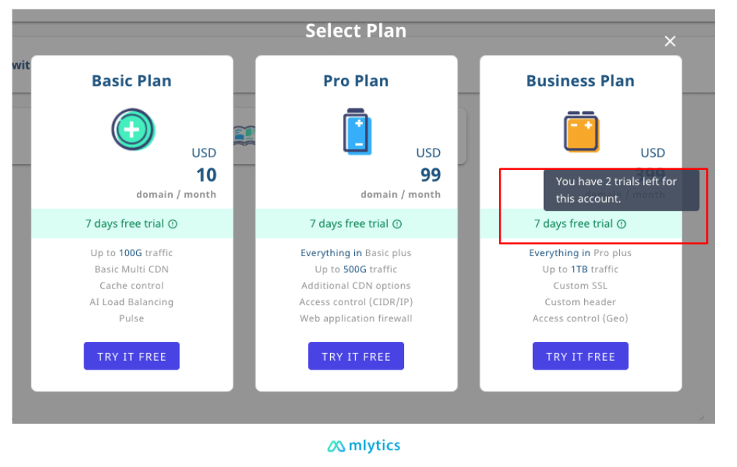Viewport: 737px width, 467px height.
Task: Click the Business Plan title
Action: coord(580,81)
